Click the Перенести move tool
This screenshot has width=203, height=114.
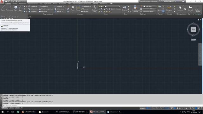pos(33,6)
